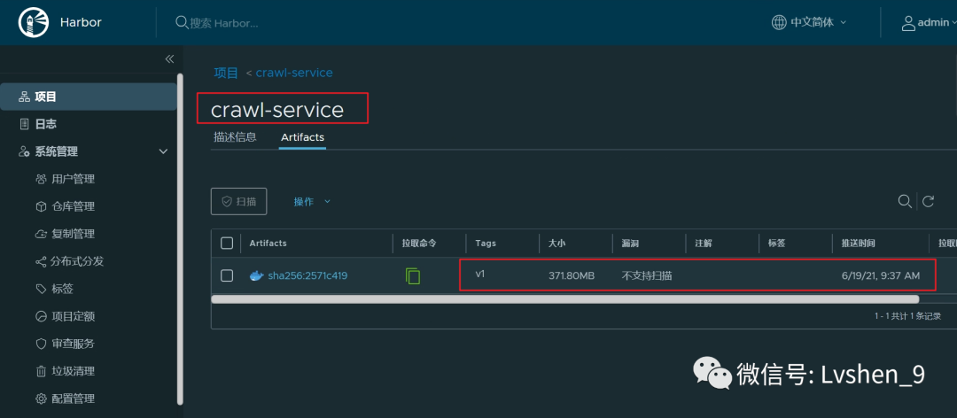The image size is (957, 418).
Task: Click the 漏洞 column header
Action: click(x=630, y=243)
